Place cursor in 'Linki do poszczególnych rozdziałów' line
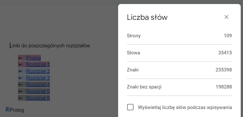243x117 pixels. (x=50, y=46)
